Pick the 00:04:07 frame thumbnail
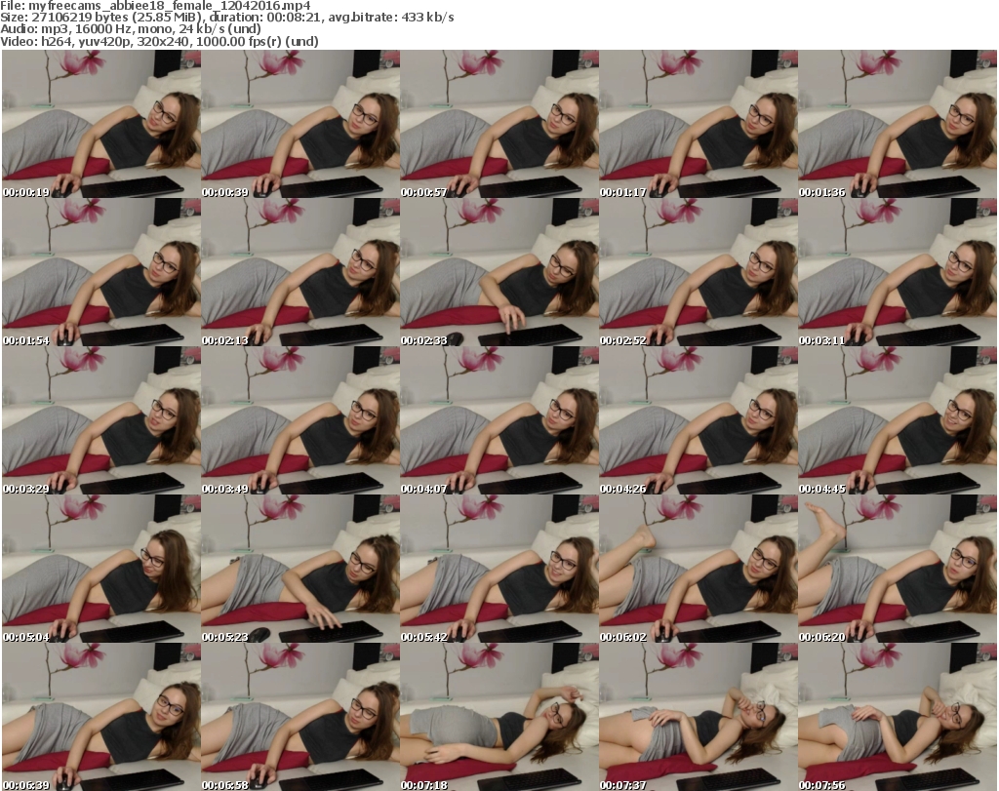The height and width of the screenshot is (791, 999). click(x=499, y=421)
